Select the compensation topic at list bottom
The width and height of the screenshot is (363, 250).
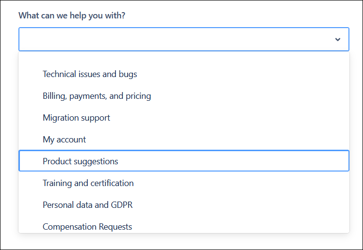click(87, 226)
